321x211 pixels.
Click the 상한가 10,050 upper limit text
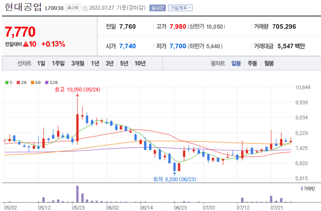tap(207, 27)
